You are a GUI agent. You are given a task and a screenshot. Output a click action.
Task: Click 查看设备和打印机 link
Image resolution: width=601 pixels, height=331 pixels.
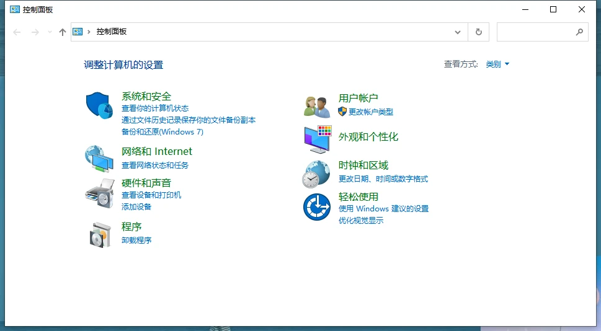tap(151, 195)
